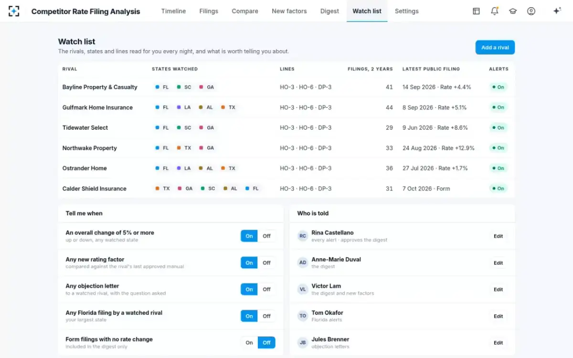Image resolution: width=573 pixels, height=358 pixels.
Task: Click the LA state chip in Gulfmark row
Action: (184, 107)
